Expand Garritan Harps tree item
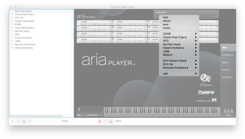This screenshot has width=245, height=139. click(12, 31)
